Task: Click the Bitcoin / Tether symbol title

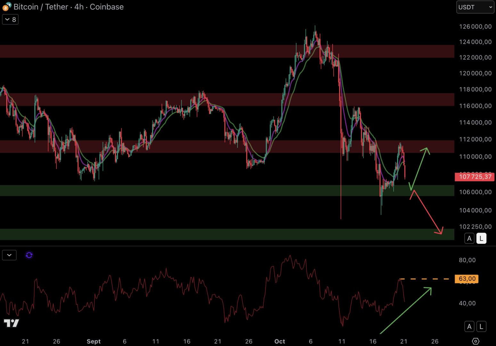Action: (x=69, y=7)
